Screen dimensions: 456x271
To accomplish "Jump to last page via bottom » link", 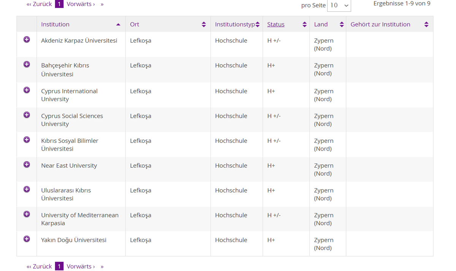I will point(102,266).
